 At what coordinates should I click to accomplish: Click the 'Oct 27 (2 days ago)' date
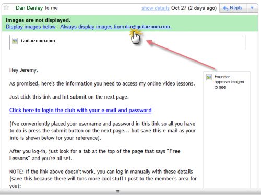tap(194, 8)
